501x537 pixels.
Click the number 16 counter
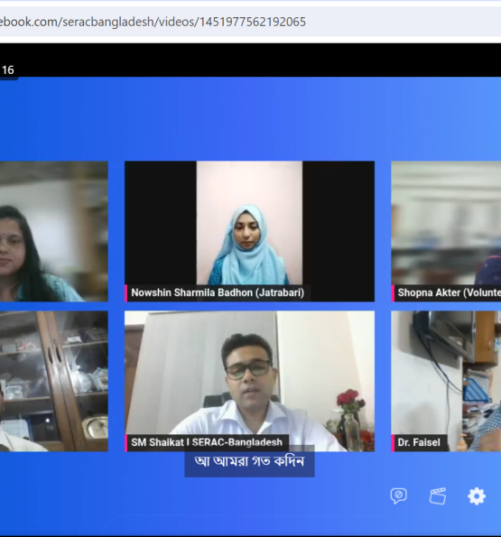pos(7,70)
